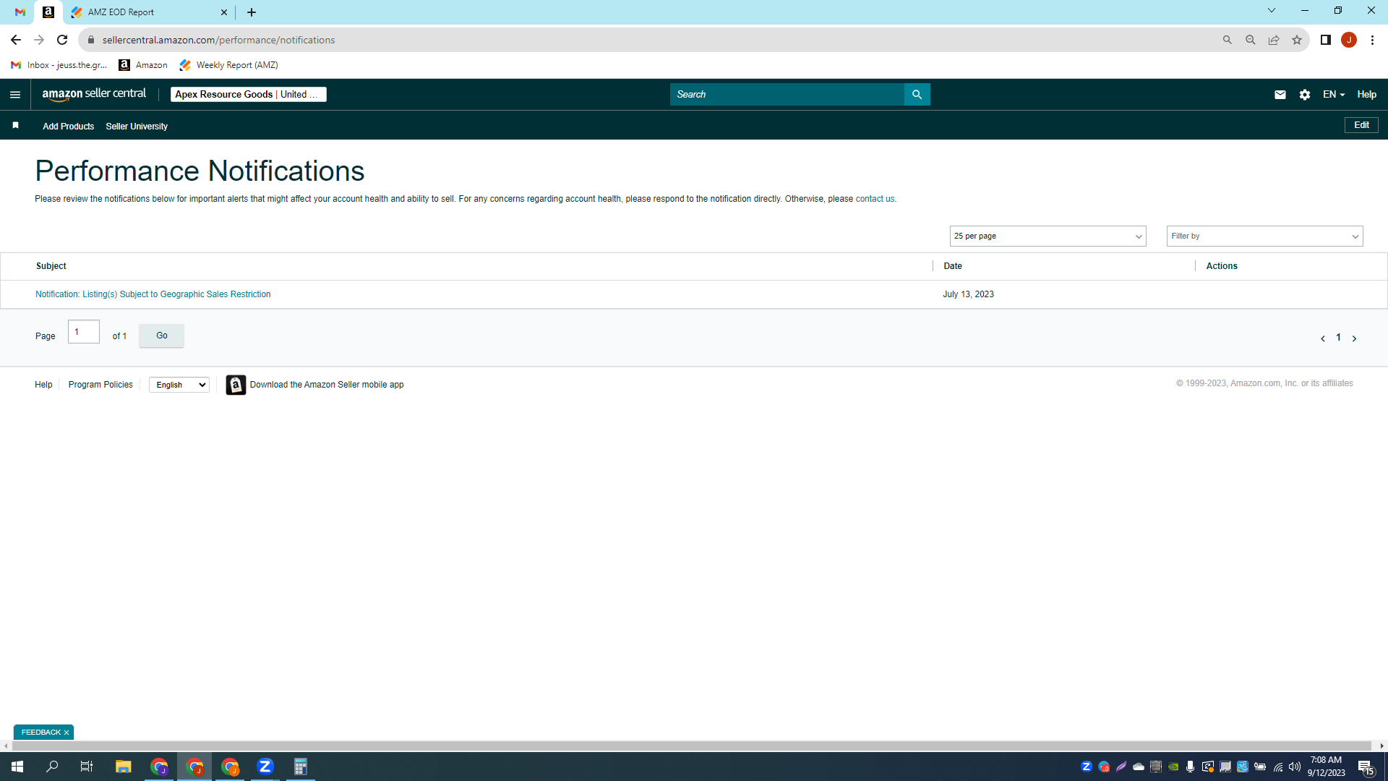Open Seller University in the navigation bar
This screenshot has width=1388, height=781.
137,127
